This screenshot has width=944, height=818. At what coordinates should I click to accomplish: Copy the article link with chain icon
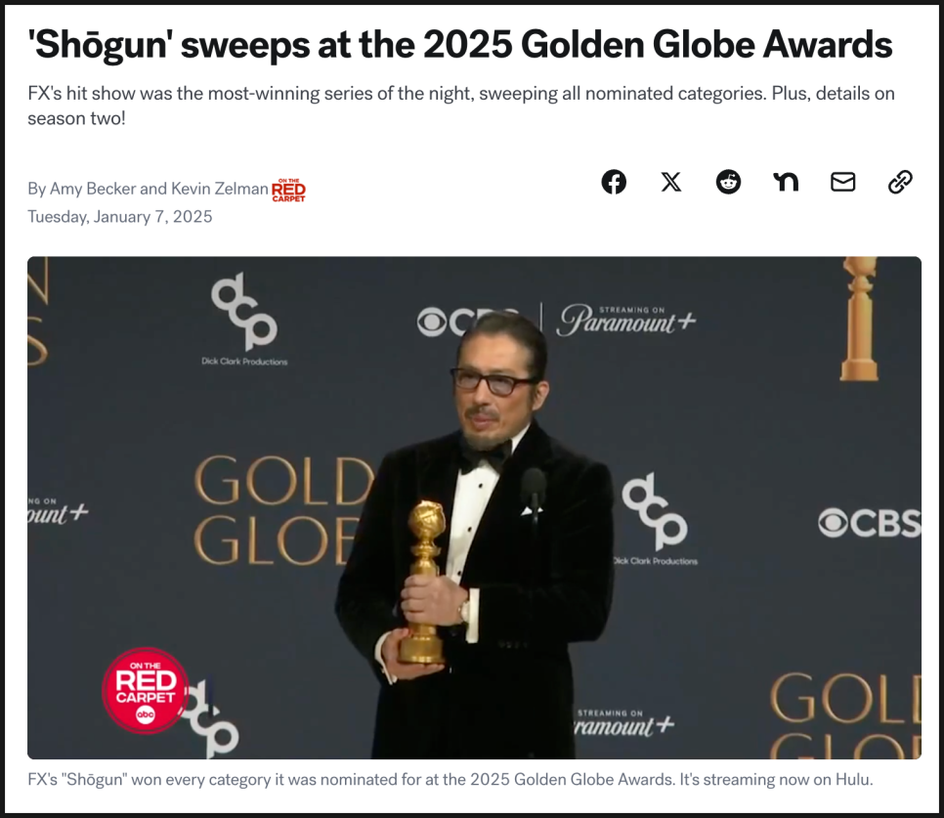click(900, 182)
